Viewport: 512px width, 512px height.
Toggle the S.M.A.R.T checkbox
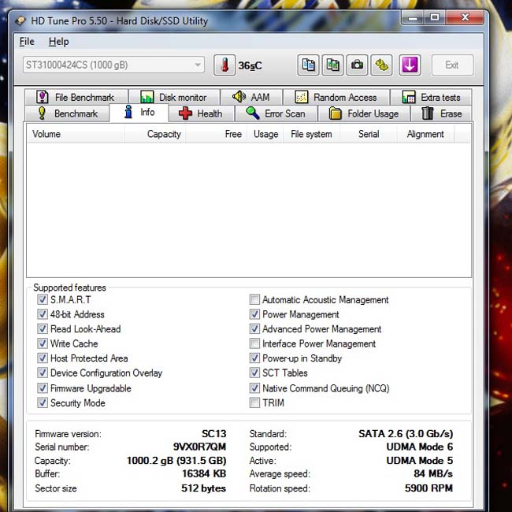[x=43, y=299]
